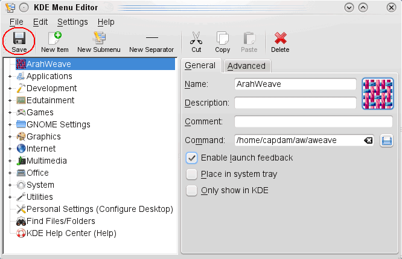
Task: Minimize the window with down arrow
Action: pos(349,7)
